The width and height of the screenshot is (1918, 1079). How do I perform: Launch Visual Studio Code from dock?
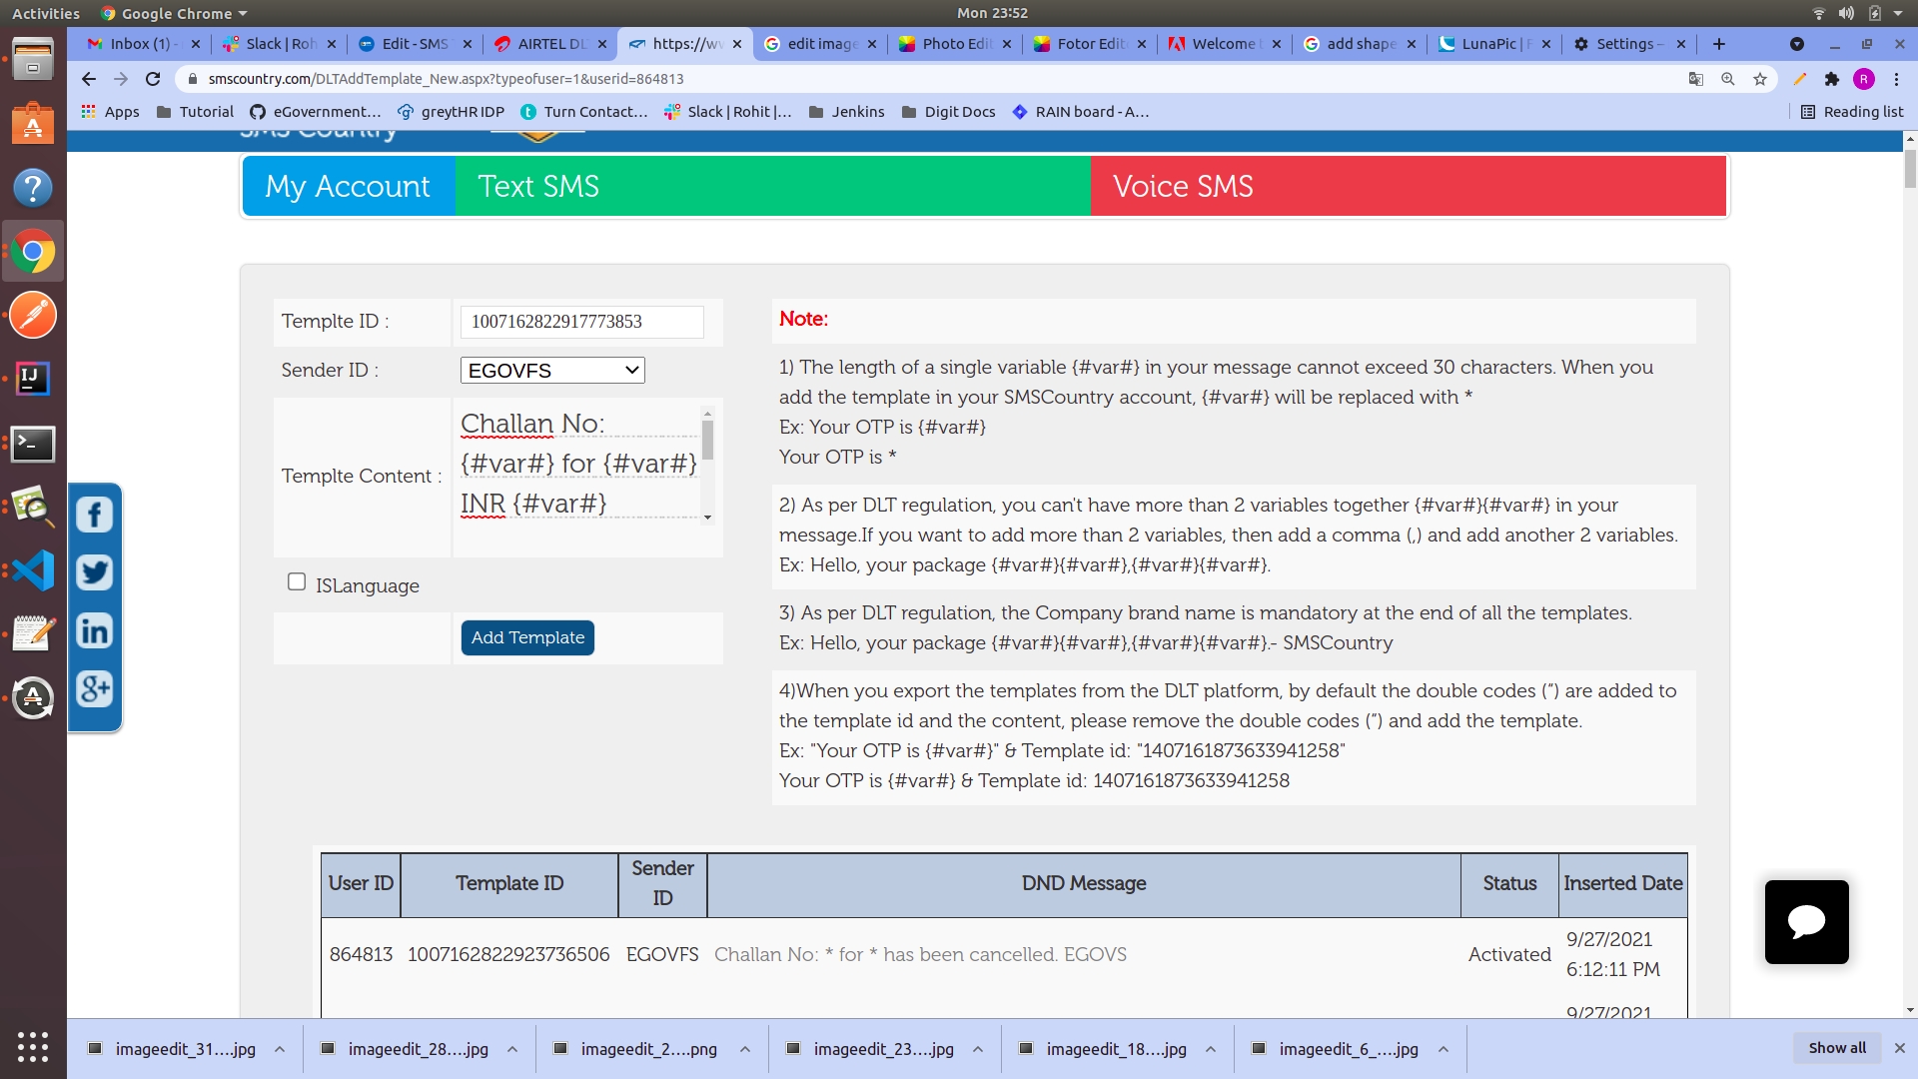(33, 570)
